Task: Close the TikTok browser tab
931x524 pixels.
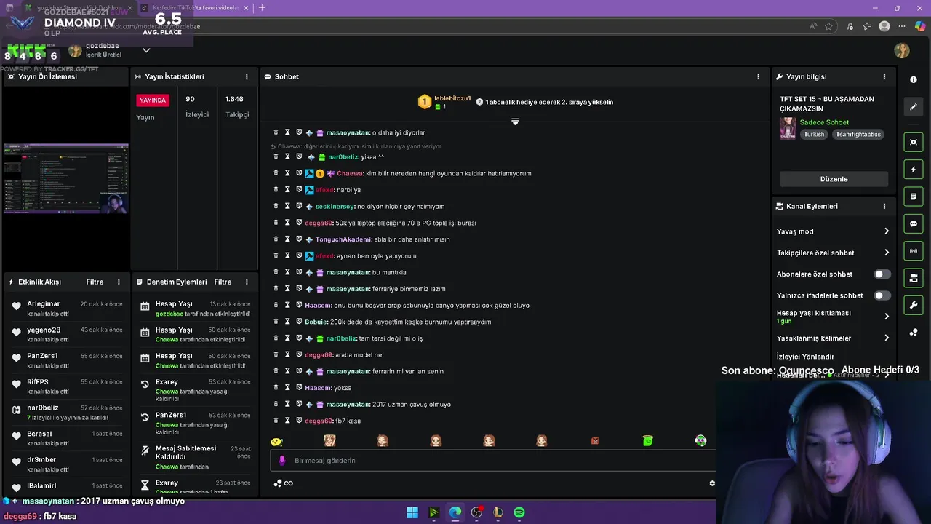Action: tap(246, 8)
